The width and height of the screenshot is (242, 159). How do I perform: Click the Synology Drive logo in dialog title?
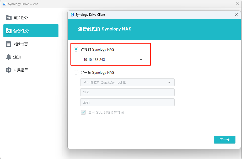tap(72, 14)
